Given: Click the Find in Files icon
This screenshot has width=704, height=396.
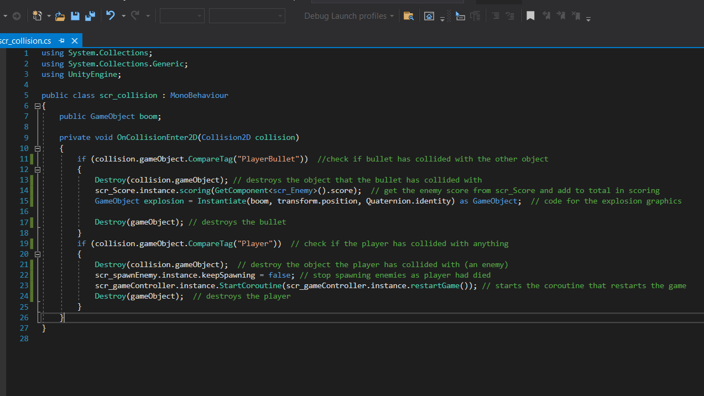Looking at the screenshot, I should 408,16.
